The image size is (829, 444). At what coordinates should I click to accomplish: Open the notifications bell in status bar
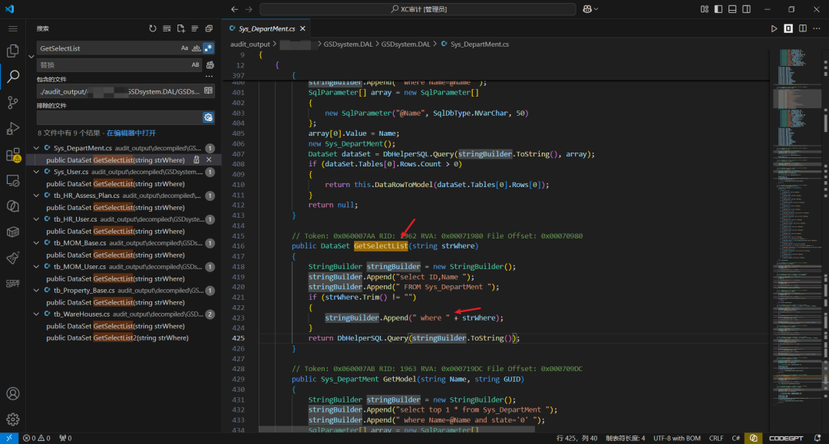click(x=817, y=438)
